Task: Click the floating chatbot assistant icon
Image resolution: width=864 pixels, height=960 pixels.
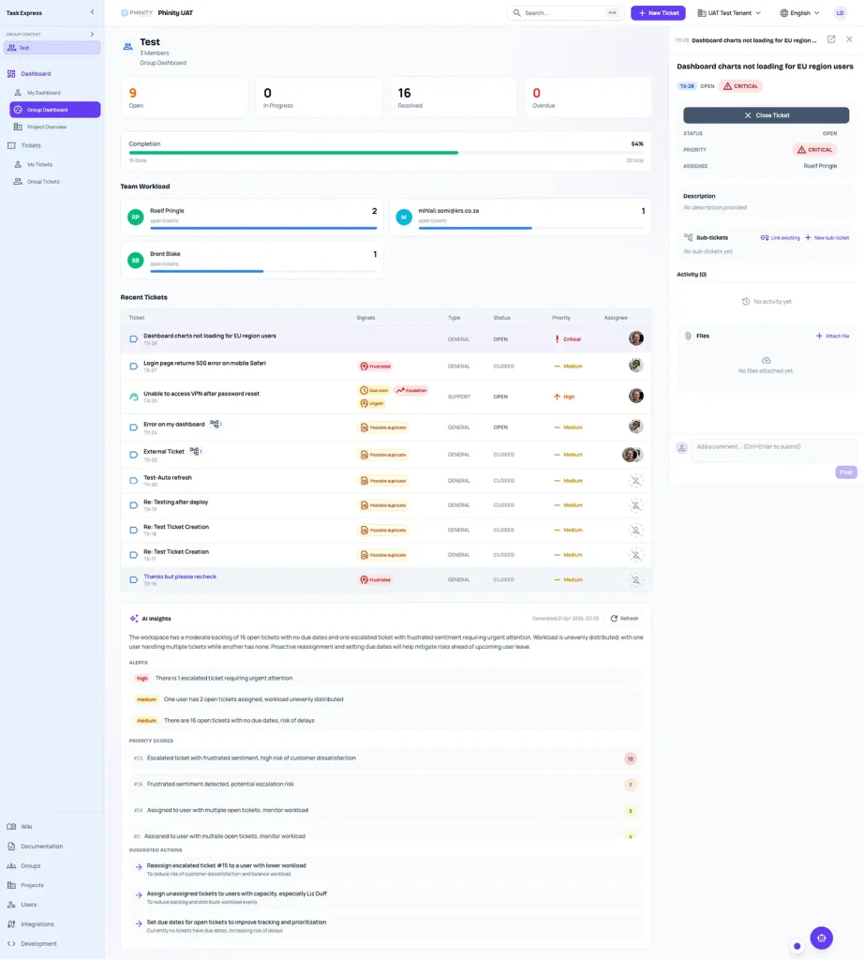Action: 821,937
